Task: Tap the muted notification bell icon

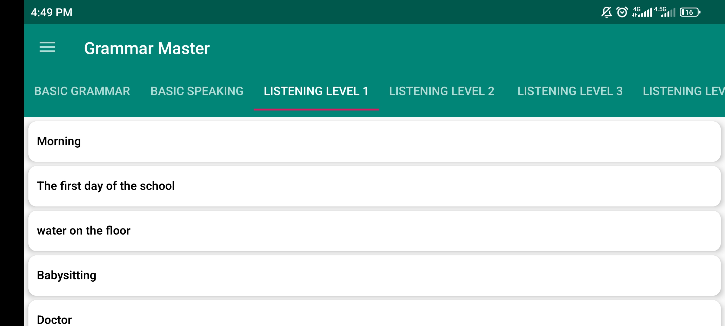Action: click(x=606, y=12)
